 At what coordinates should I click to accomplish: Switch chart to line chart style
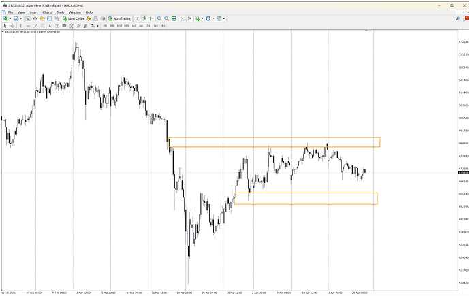(152, 18)
